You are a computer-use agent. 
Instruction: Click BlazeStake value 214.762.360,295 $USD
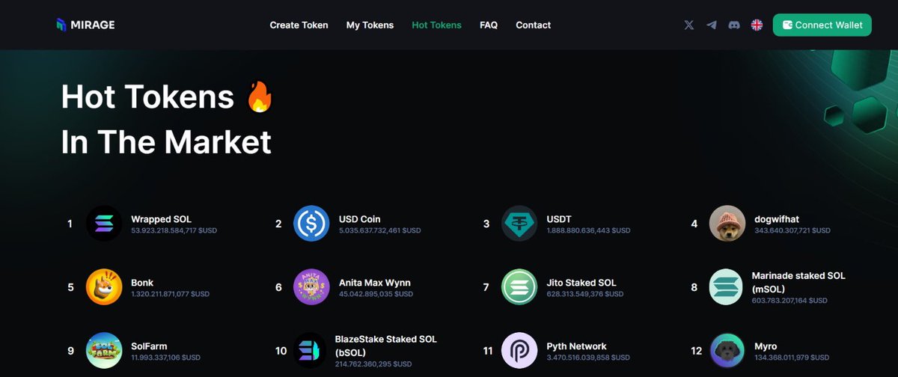pos(373,364)
